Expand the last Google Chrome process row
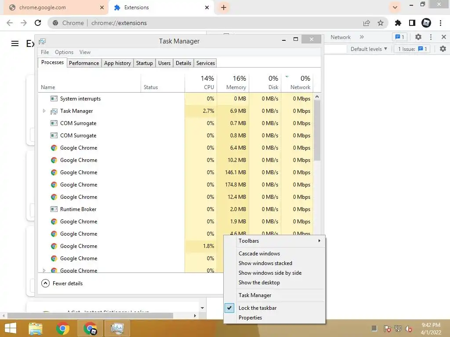The width and height of the screenshot is (450, 337). 44,270
